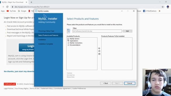Screen dimensions: 171x96
Task: Click the filter catalog icon beside Filter
Action: [x=69, y=31]
